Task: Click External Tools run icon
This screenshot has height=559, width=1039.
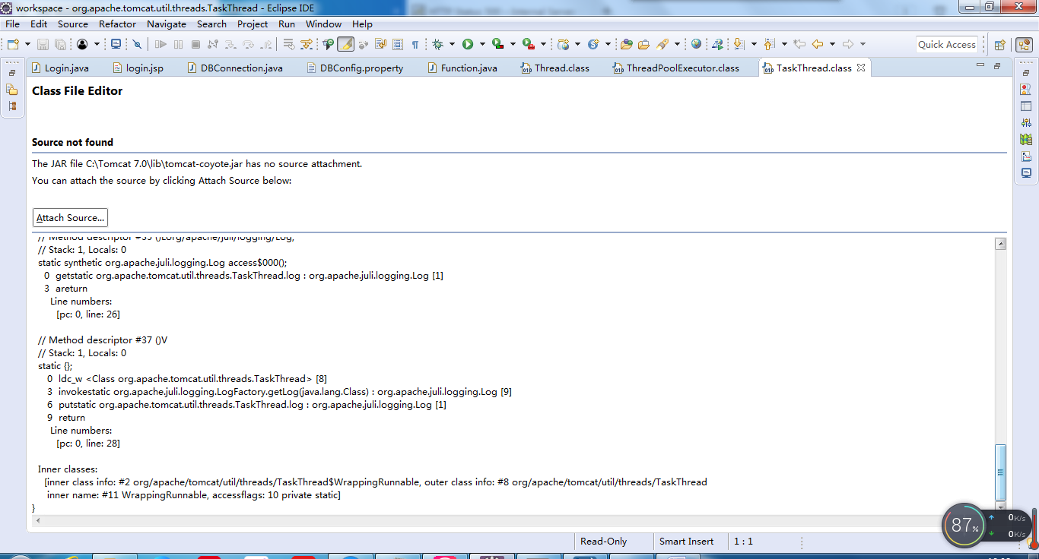Action: tap(528, 44)
